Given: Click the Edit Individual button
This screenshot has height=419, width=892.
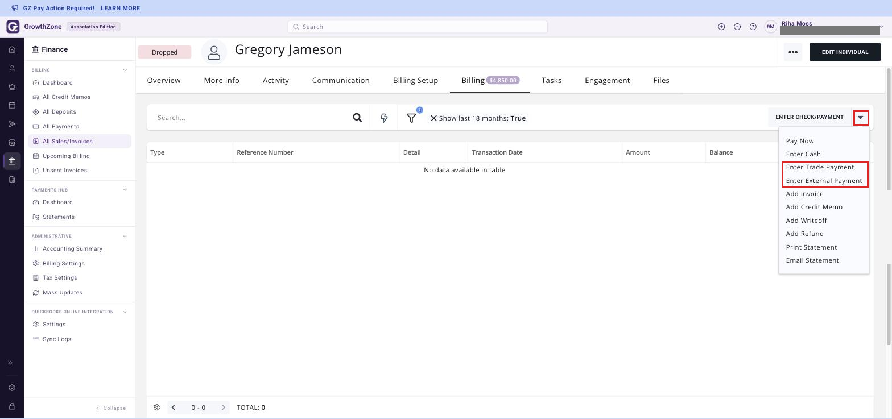Looking at the screenshot, I should [845, 52].
